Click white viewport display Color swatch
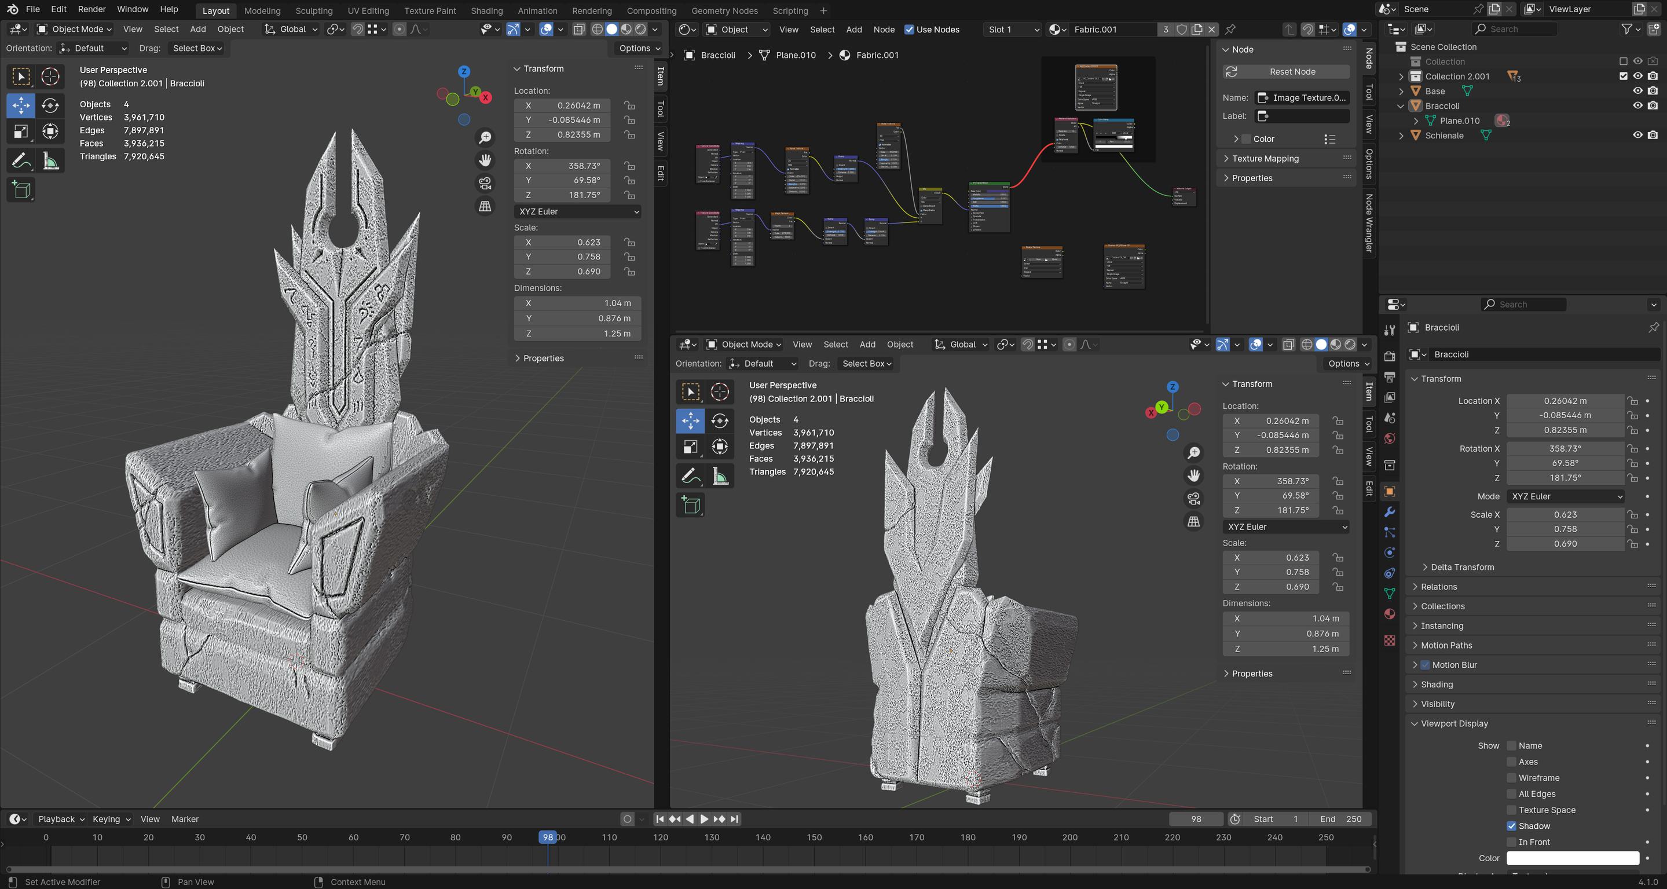This screenshot has height=889, width=1667. tap(1573, 858)
